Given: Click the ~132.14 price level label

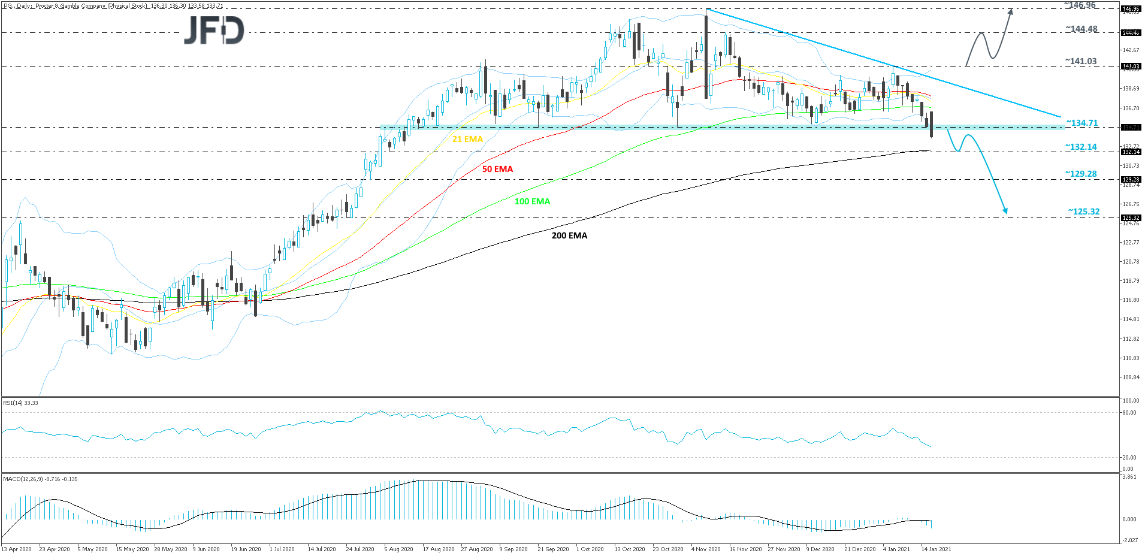Looking at the screenshot, I should tap(1081, 147).
